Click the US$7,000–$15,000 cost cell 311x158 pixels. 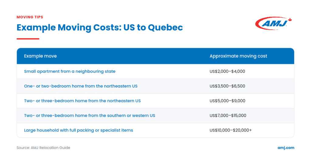point(228,116)
